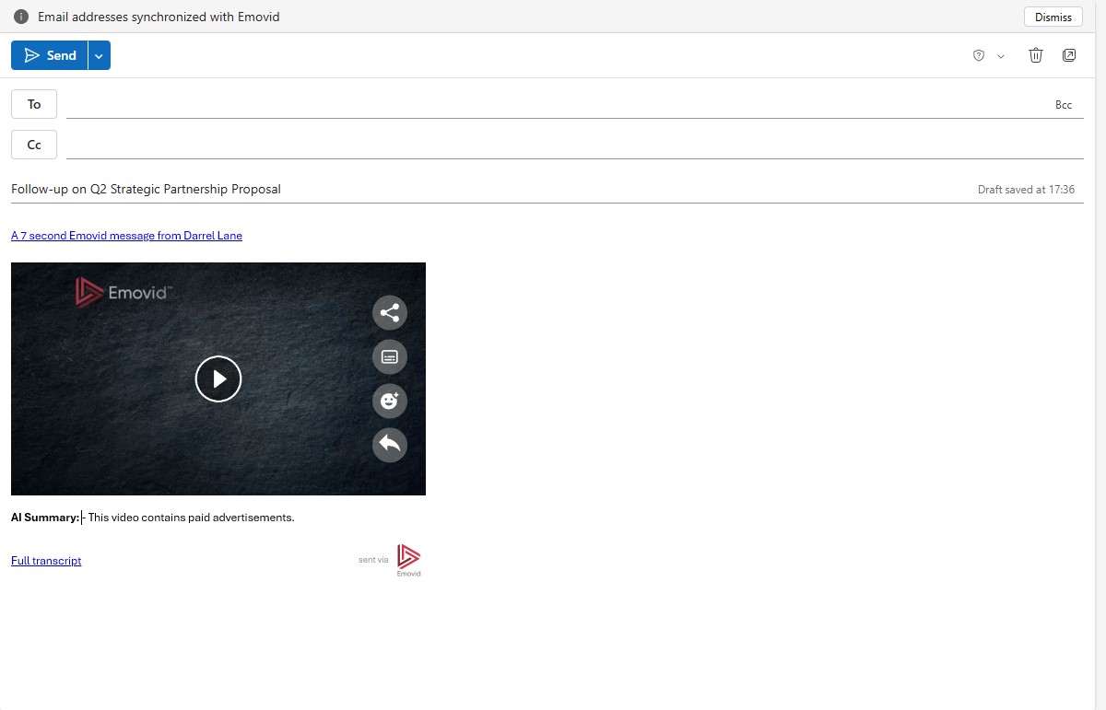Image resolution: width=1106 pixels, height=710 pixels.
Task: Click the reply arrow icon on the video
Action: [x=389, y=445]
